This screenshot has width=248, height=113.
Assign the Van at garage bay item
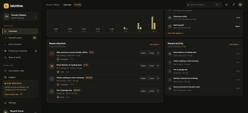coord(143,91)
